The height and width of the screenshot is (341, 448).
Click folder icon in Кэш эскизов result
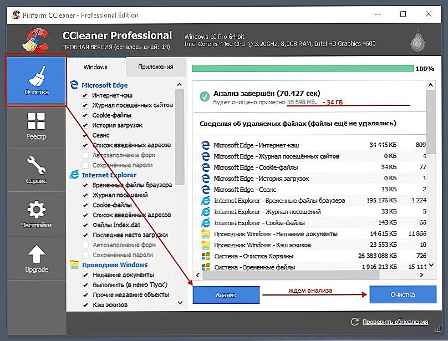[206, 245]
